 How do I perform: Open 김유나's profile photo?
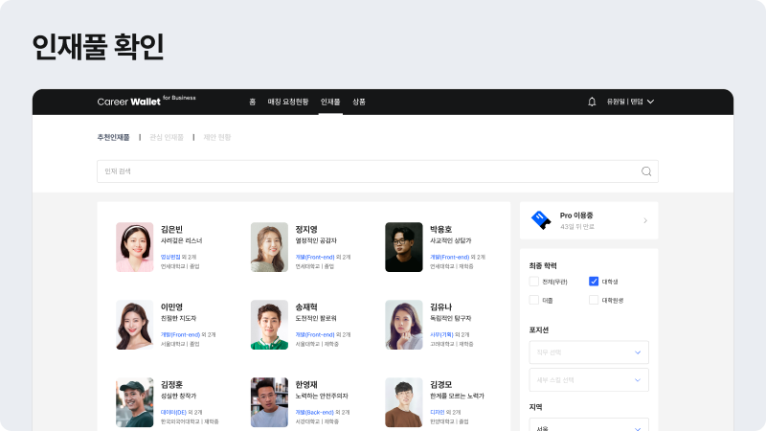[403, 325]
